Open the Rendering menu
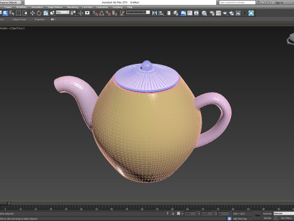Screen dimensions: 294x221 [x=73, y=7]
